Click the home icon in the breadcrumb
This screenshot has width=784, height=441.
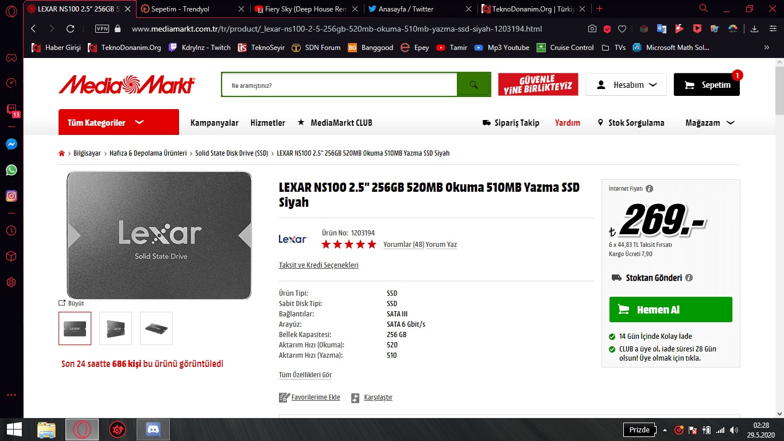62,153
